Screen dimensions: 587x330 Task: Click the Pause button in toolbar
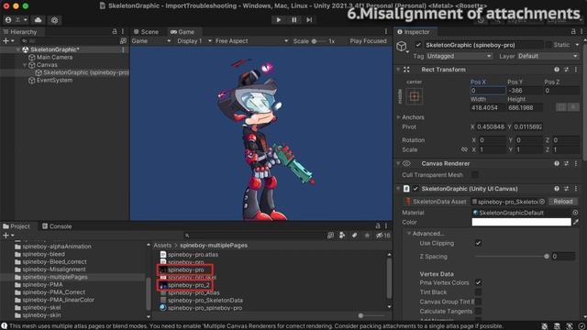click(293, 20)
